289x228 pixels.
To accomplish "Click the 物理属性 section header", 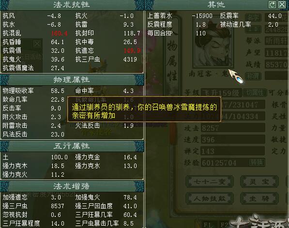I will coord(72,80).
